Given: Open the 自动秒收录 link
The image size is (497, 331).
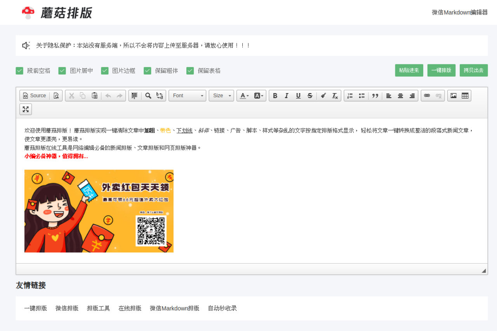Looking at the screenshot, I should click(x=222, y=308).
